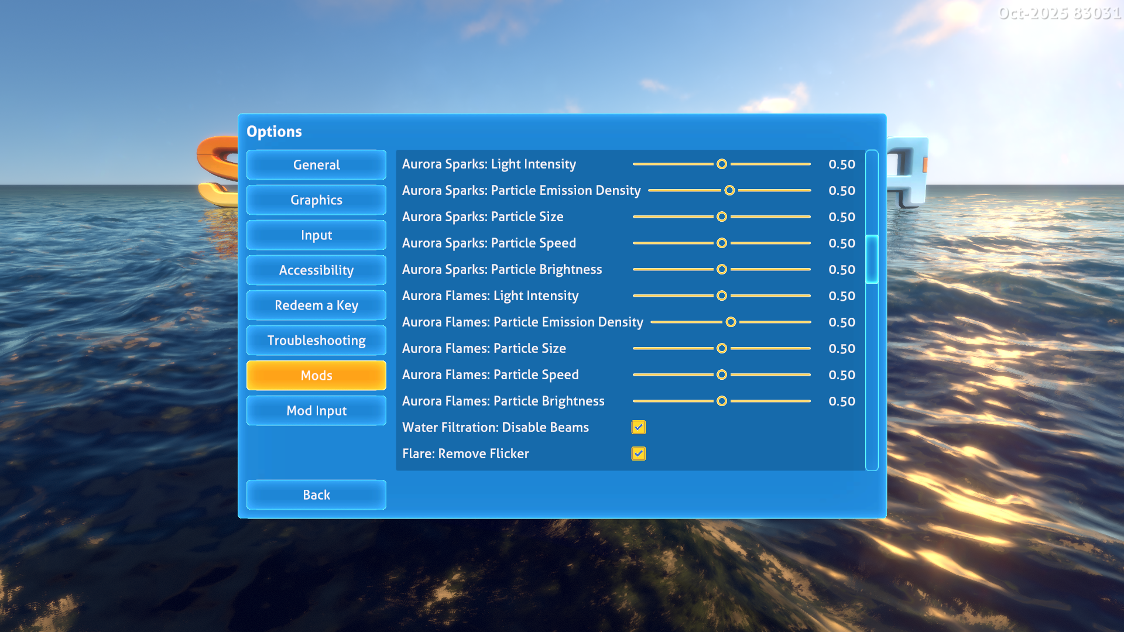The width and height of the screenshot is (1124, 632).
Task: Click the 'Aurora Flames: Particle Speed' label
Action: pyautogui.click(x=490, y=375)
